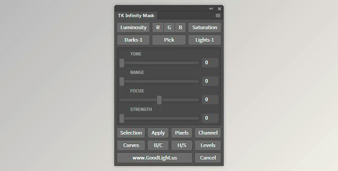Click the Saturation button
Image resolution: width=338 pixels, height=171 pixels.
pyautogui.click(x=205, y=28)
